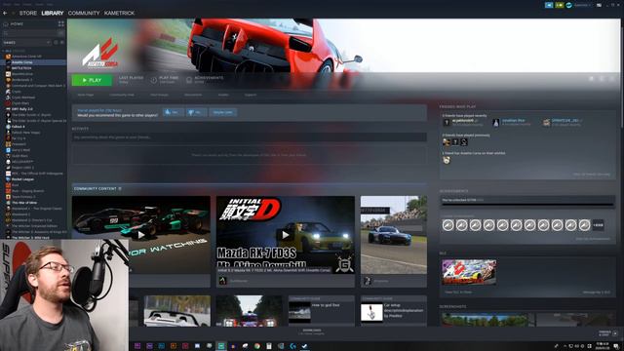The height and width of the screenshot is (351, 624).
Task: Go to library Home
Action: point(17,23)
